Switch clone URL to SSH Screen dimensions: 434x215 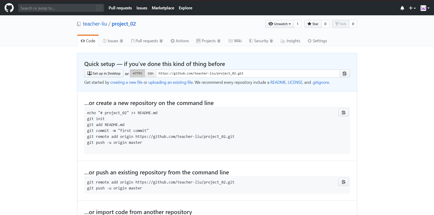click(x=150, y=73)
